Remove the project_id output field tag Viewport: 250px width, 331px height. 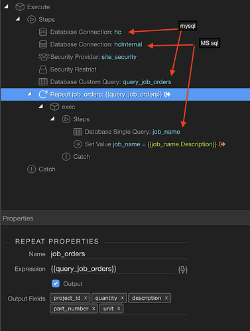[x=86, y=298]
